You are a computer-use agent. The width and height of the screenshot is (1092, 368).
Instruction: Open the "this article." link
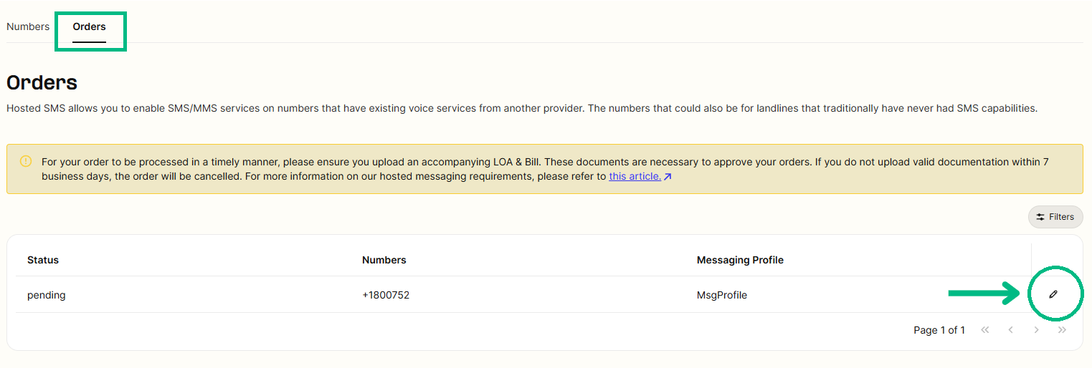(635, 176)
